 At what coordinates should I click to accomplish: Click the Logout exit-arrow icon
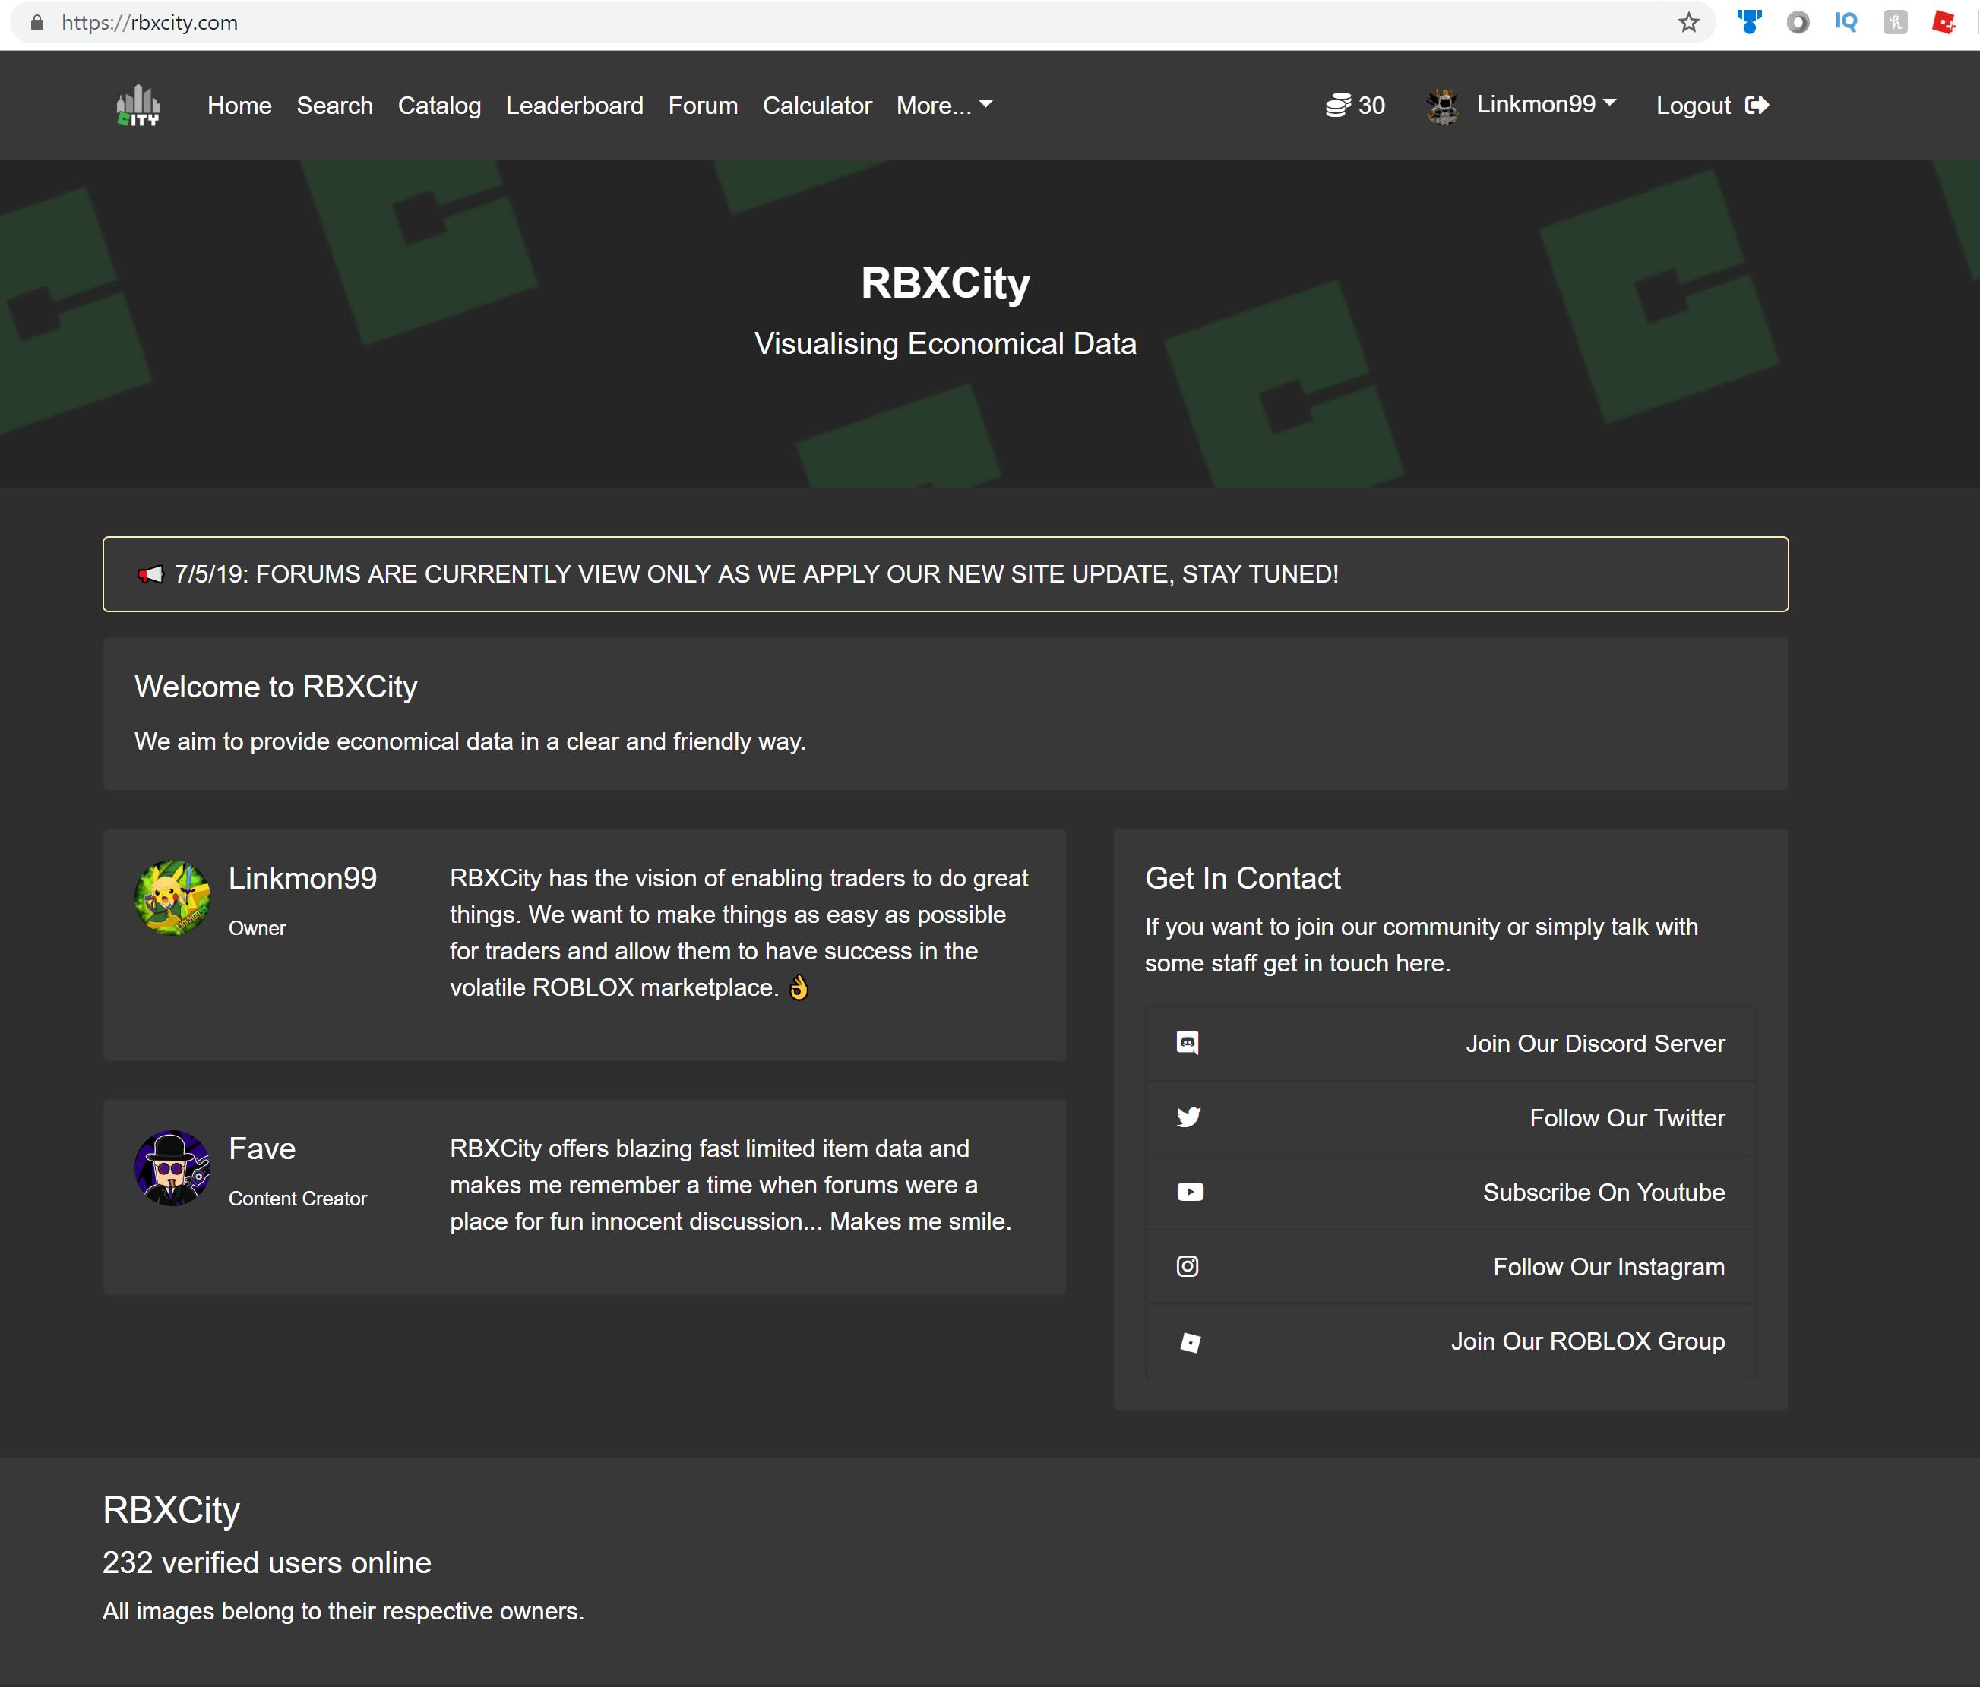(x=1757, y=105)
